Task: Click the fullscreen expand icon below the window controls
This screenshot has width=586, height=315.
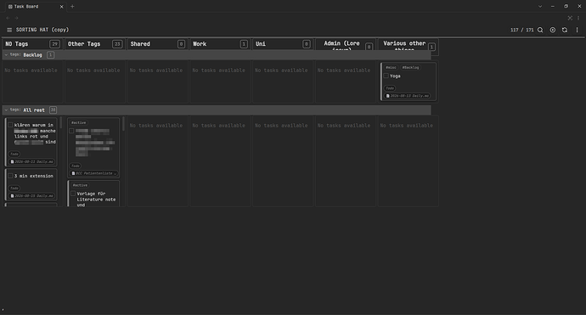Action: pyautogui.click(x=570, y=18)
